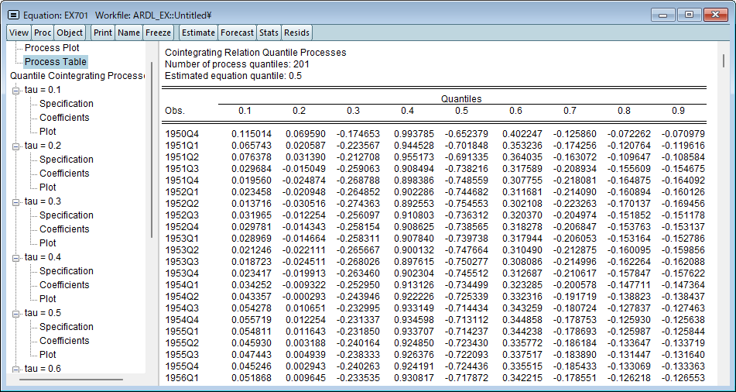Open Plot under tau = 0.4
736x392 pixels.
click(x=48, y=299)
